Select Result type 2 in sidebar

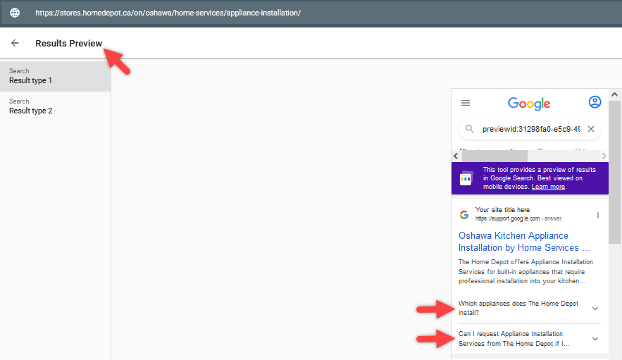55,106
